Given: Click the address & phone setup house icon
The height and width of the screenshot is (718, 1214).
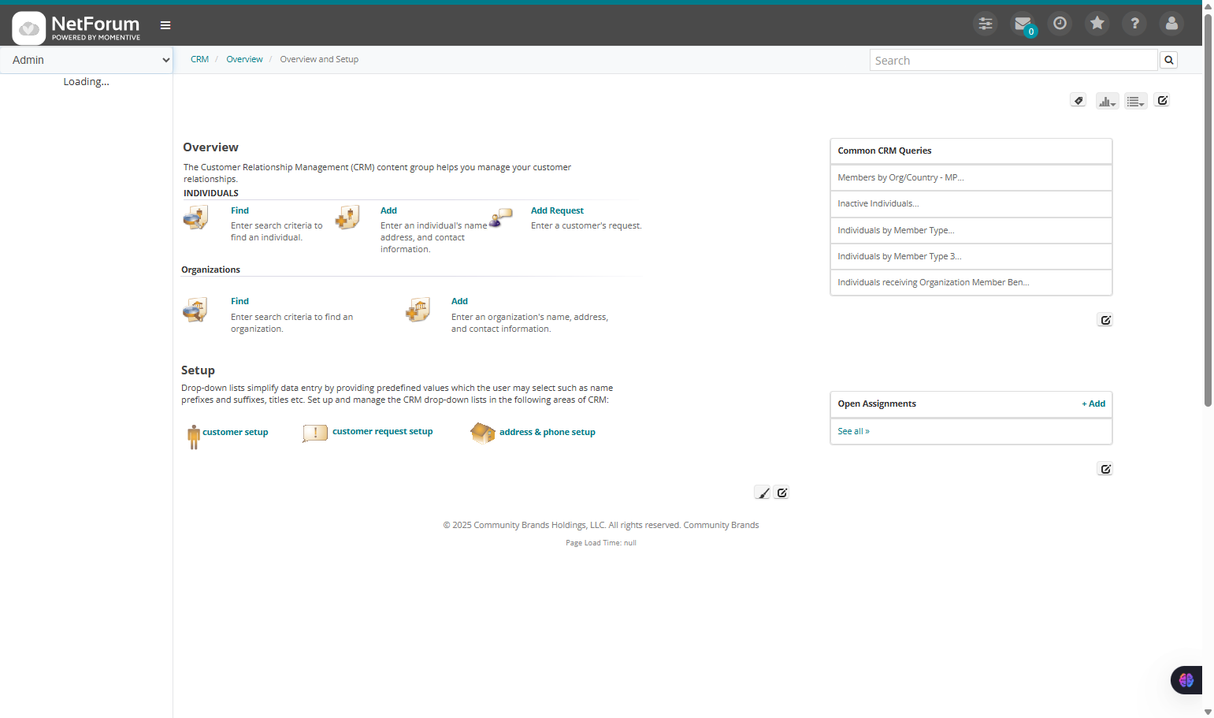Looking at the screenshot, I should click(483, 432).
